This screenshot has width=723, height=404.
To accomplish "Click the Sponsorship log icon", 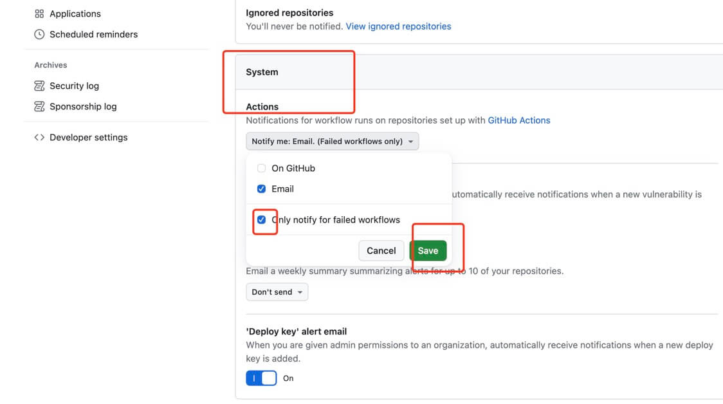I will [x=39, y=106].
